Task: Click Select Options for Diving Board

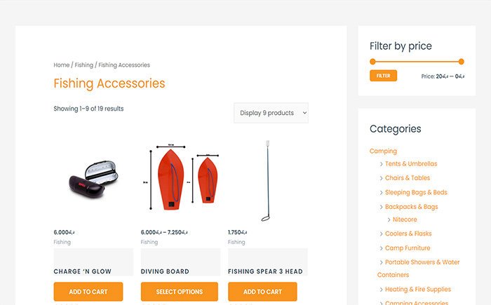Action: 180,292
